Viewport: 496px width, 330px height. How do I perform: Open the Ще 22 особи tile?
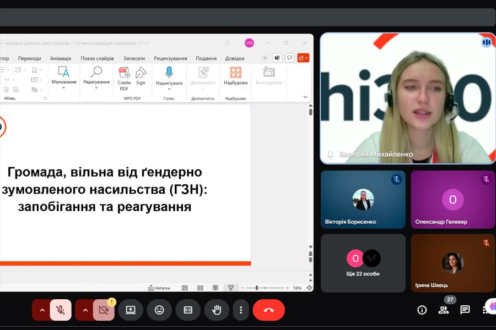[x=363, y=263]
